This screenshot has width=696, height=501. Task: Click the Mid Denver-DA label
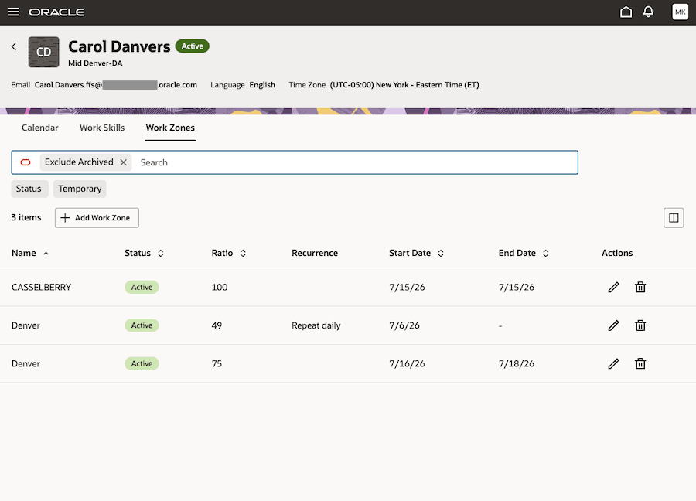coord(95,63)
